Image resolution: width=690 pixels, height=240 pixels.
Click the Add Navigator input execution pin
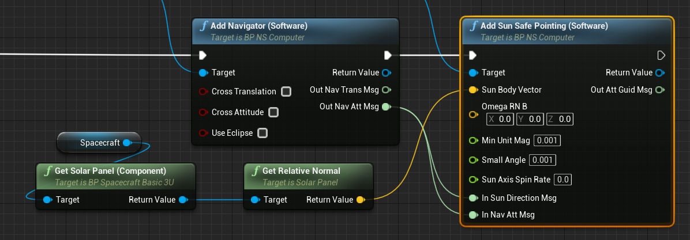[x=202, y=55]
